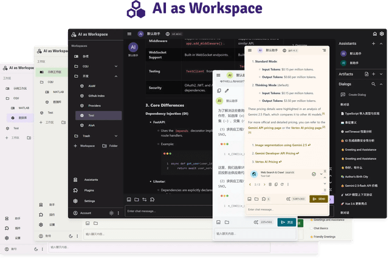Open 插件 plugins in the green window sidebar
This screenshot has height=258, width=389.
pyautogui.click(x=47, y=215)
